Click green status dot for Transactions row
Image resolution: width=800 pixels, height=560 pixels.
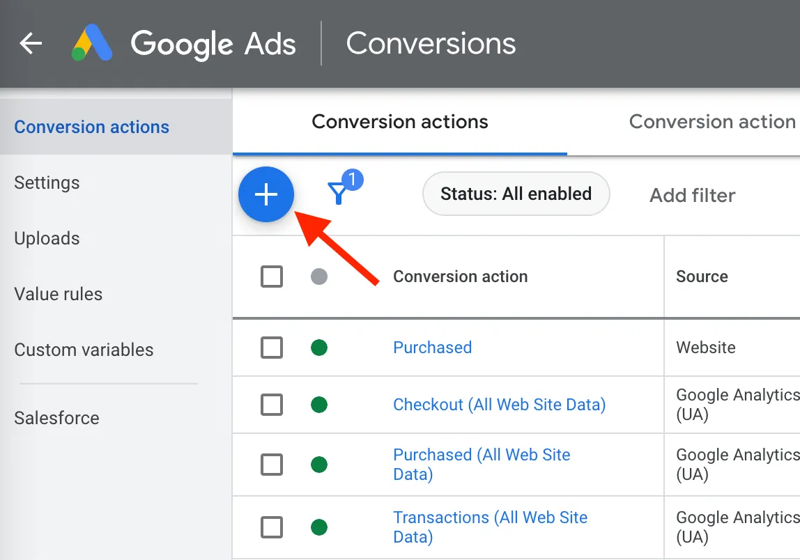(319, 527)
